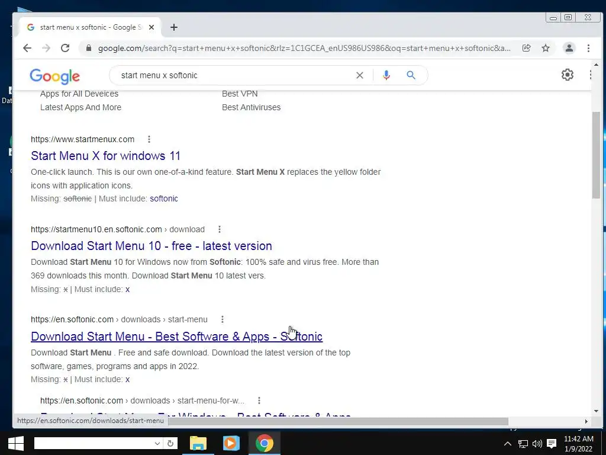The width and height of the screenshot is (606, 455).
Task: Clear the search query with the X icon
Action: [359, 75]
